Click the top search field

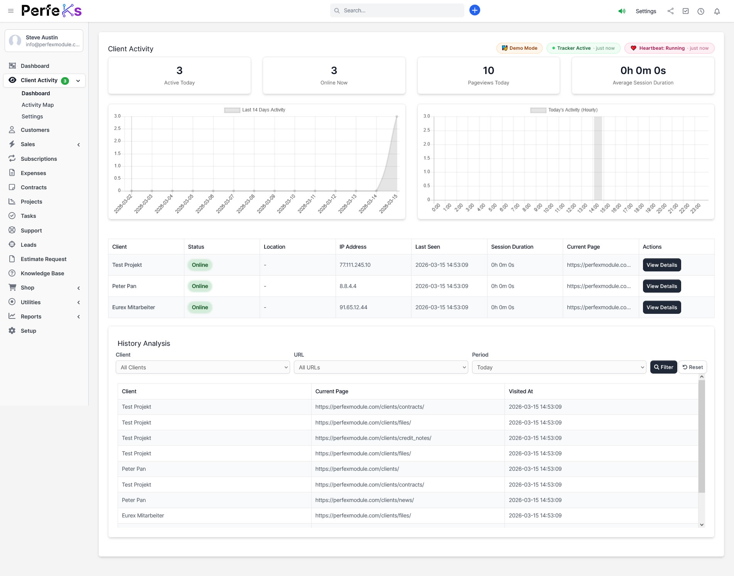coord(397,10)
